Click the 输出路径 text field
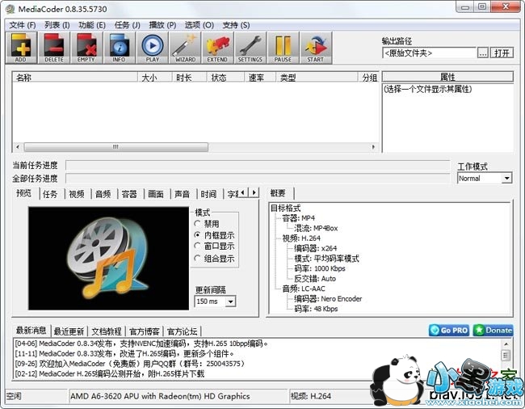The image size is (525, 409). coord(429,53)
